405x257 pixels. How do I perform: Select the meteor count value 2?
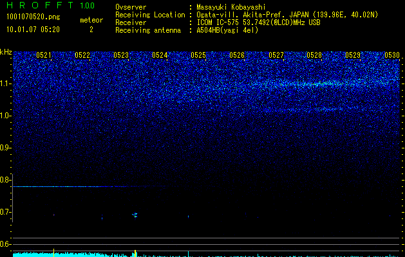(91, 30)
